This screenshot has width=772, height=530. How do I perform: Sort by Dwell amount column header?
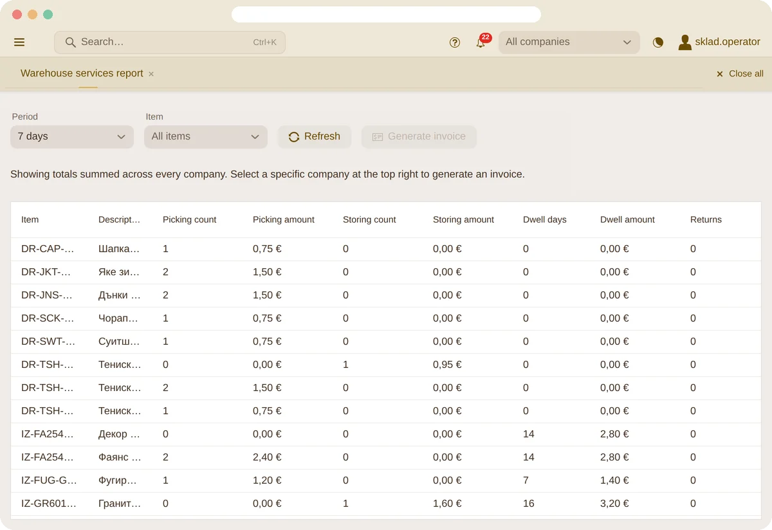coord(627,220)
